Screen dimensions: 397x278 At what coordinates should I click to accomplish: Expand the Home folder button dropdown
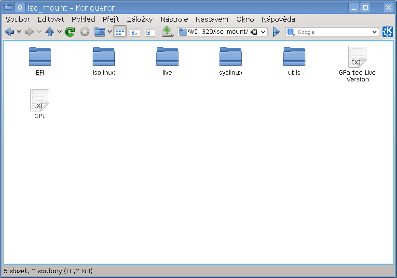click(x=110, y=32)
